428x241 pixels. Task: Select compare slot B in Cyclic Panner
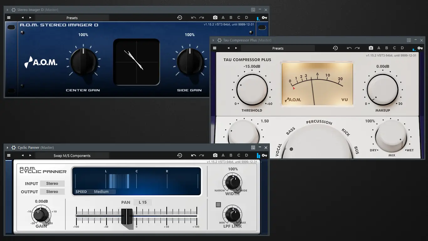pos(231,155)
